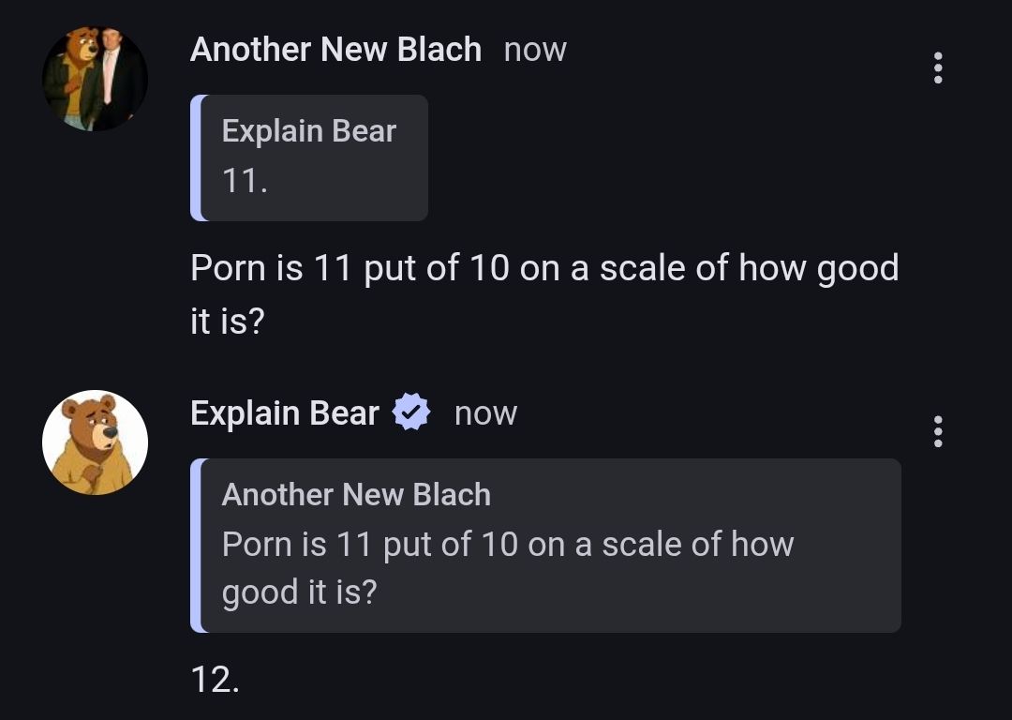Screen dimensions: 1012x720
Task: Click the blue accent bar of the "11." quote
Action: (x=195, y=157)
